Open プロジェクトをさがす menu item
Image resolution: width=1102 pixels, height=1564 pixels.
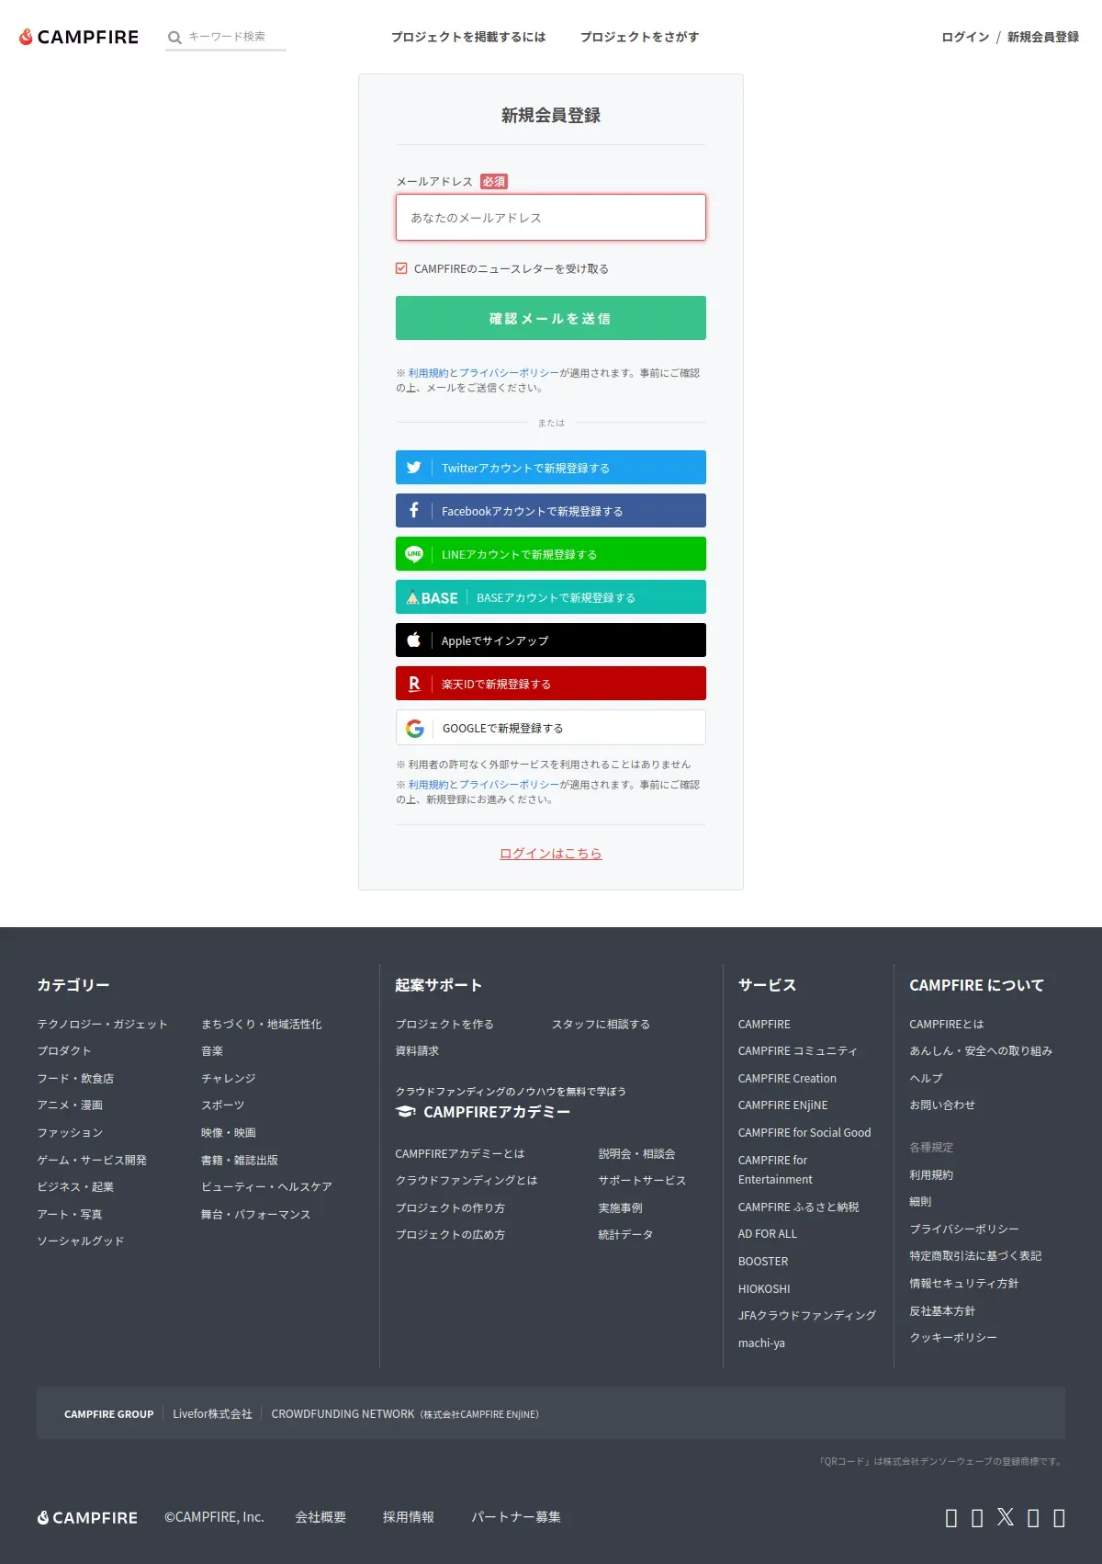(x=639, y=37)
